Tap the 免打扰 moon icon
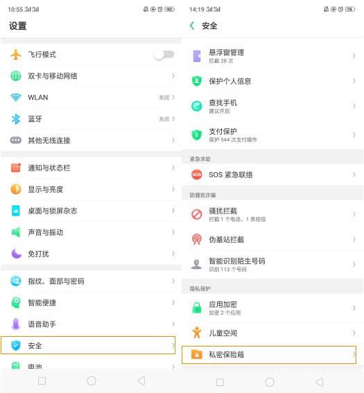Screen dimensions: 364x393 tap(17, 254)
